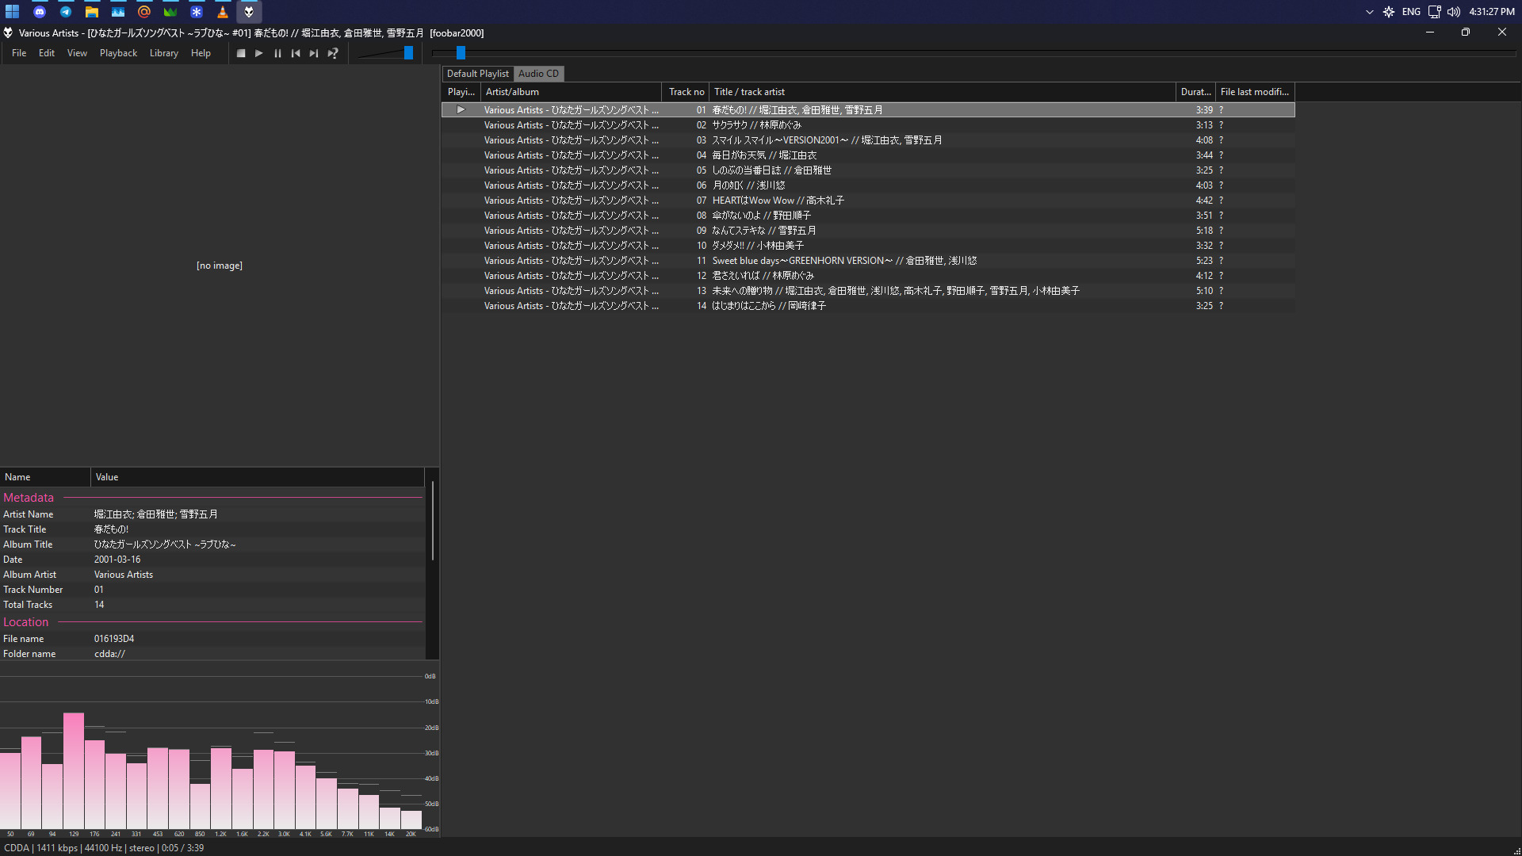Image resolution: width=1522 pixels, height=856 pixels.
Task: Open the View menu
Action: coord(77,53)
